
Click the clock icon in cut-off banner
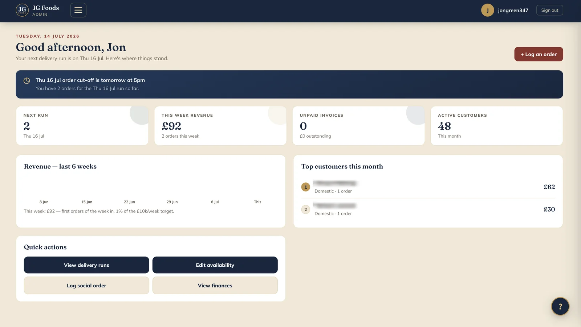27,81
